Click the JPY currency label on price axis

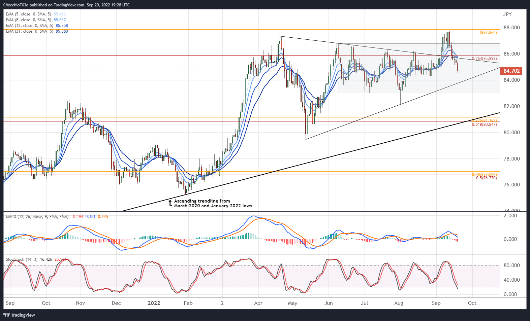tap(507, 14)
